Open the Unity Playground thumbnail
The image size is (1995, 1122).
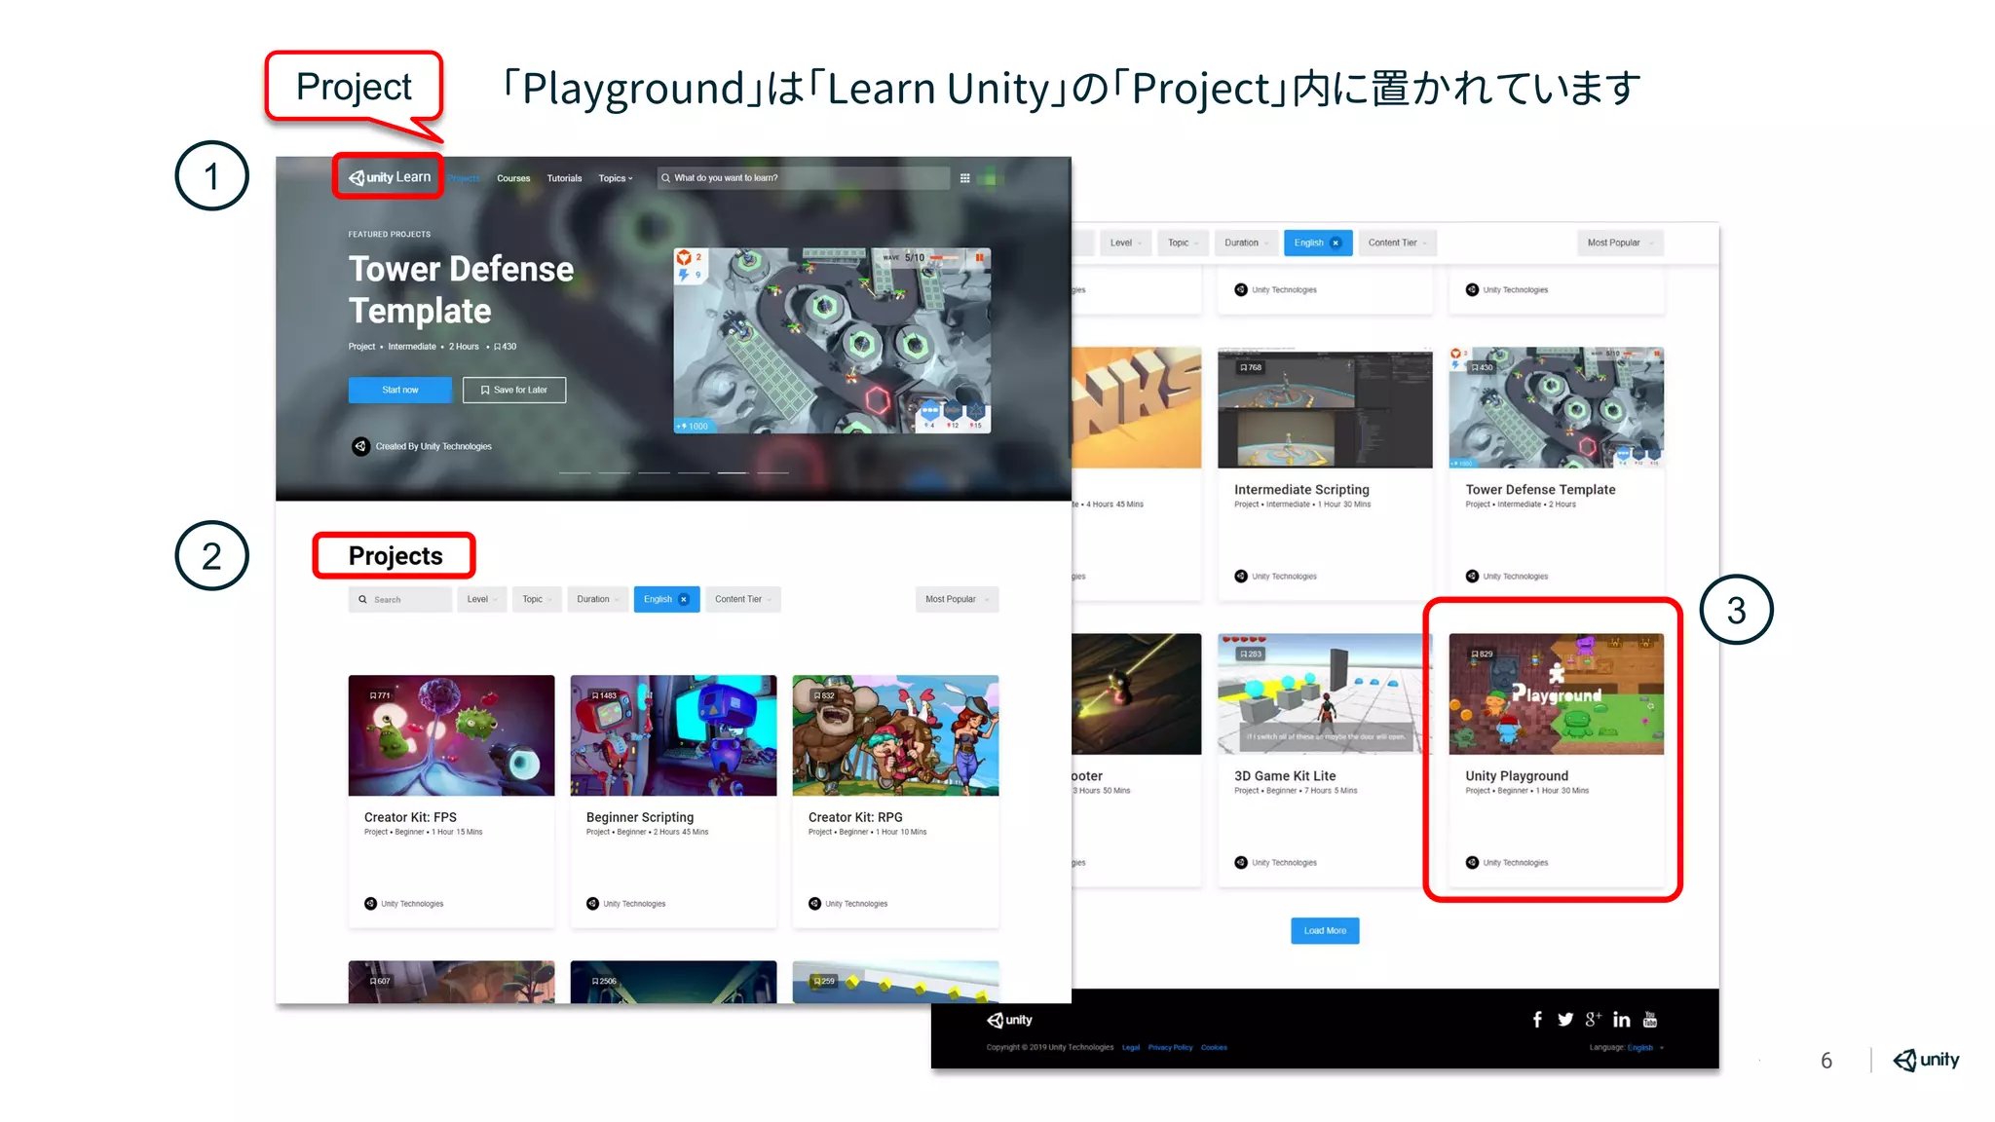coord(1557,694)
